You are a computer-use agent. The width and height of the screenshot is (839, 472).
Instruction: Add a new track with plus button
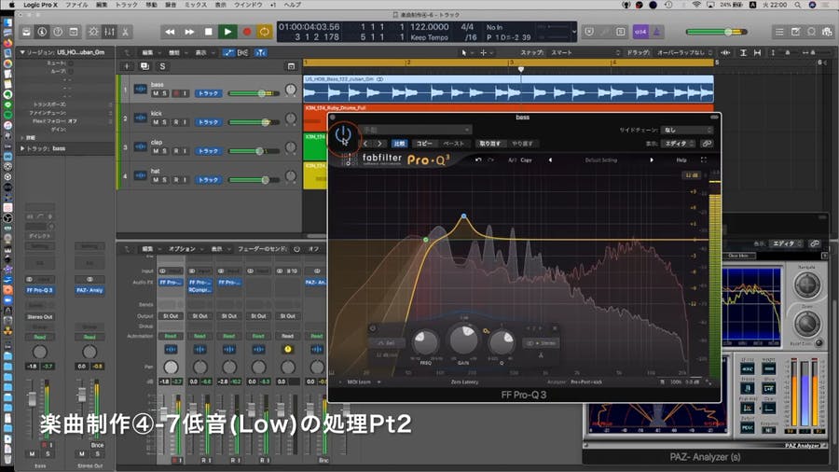click(127, 66)
